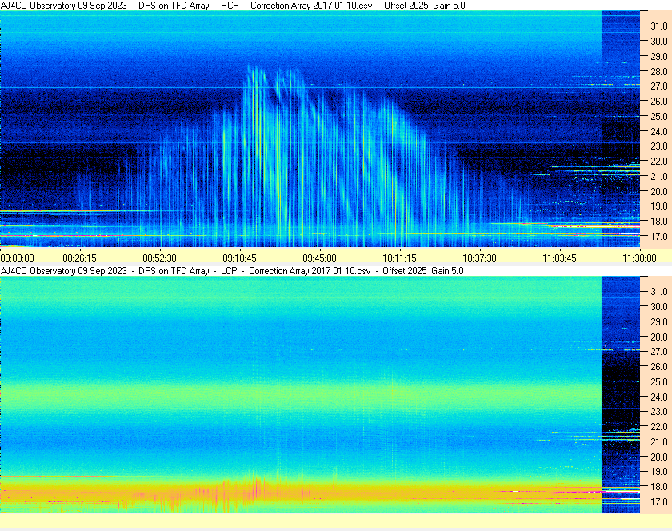Select the 26.0 label on RCP frequency axis
Viewport: 672px width, 531px height.
[x=659, y=101]
